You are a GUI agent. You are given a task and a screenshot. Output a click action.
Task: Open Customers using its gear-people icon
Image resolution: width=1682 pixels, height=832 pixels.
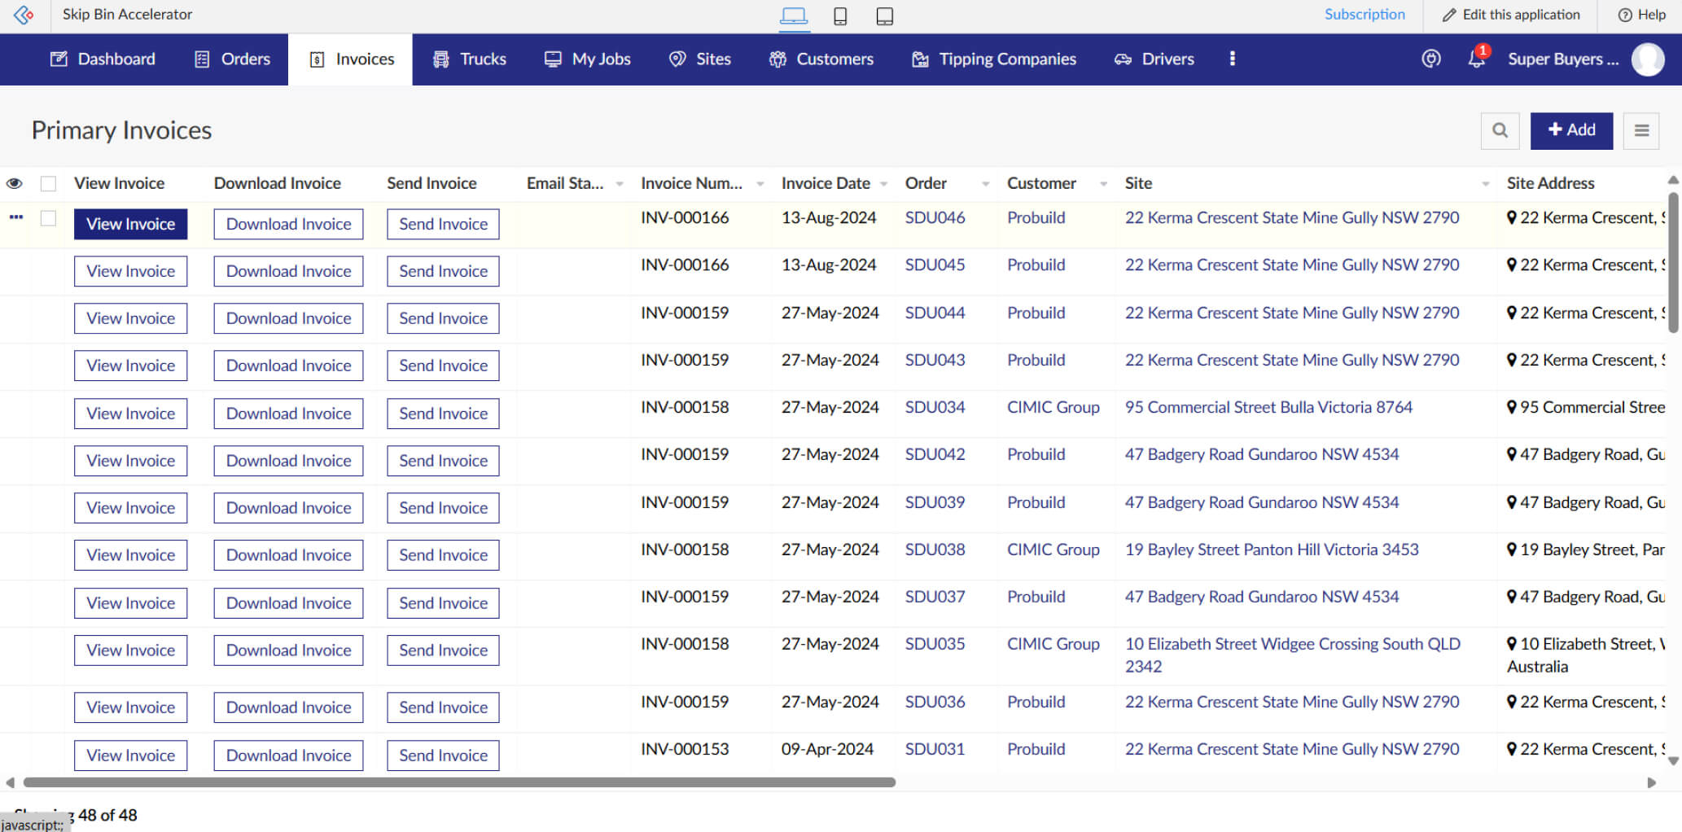pyautogui.click(x=777, y=58)
